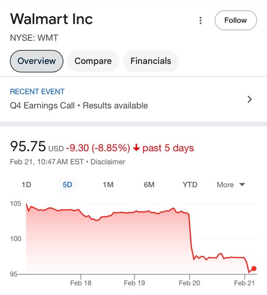Open Q4 Earnings Call results

coord(79,106)
